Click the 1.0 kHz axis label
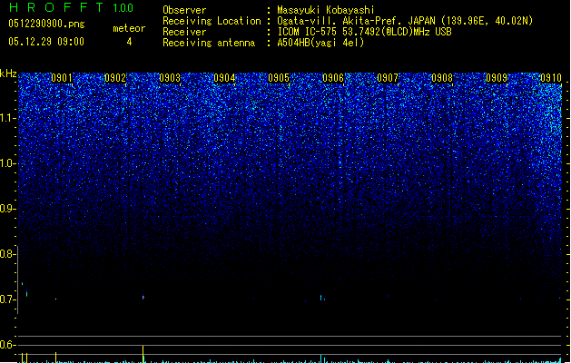The image size is (571, 363). (7, 163)
